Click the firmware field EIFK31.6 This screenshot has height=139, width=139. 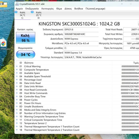pos(81,29)
